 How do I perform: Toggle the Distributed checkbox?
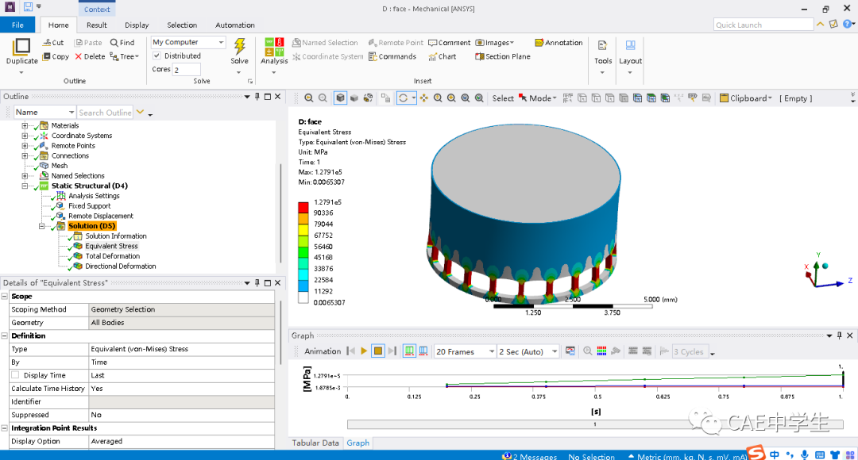[157, 56]
